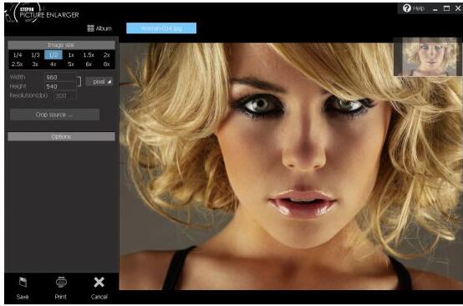Collapse the Image size panel header
The width and height of the screenshot is (463, 306).
click(x=61, y=45)
